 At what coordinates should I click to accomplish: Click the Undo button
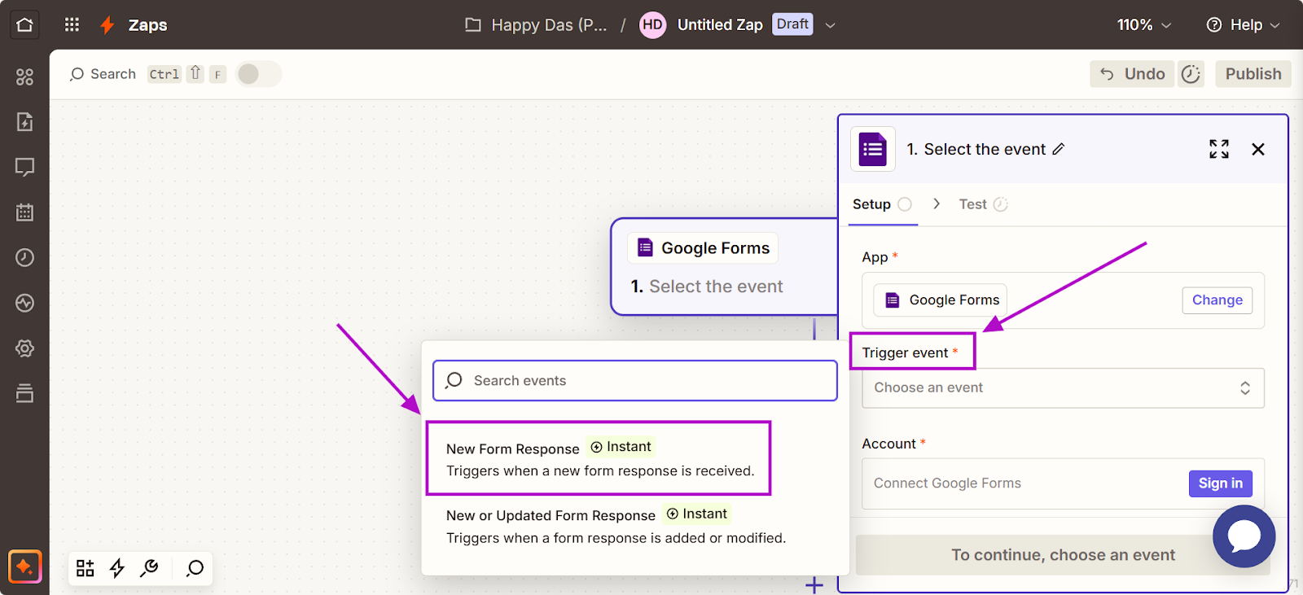[x=1132, y=74]
